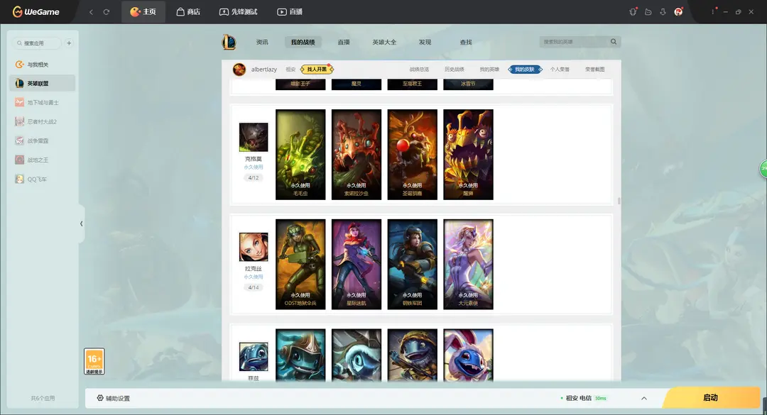Screen dimensions: 767x415
Task: Select 地下城与勇士 in the game list
Action: pyautogui.click(x=42, y=102)
